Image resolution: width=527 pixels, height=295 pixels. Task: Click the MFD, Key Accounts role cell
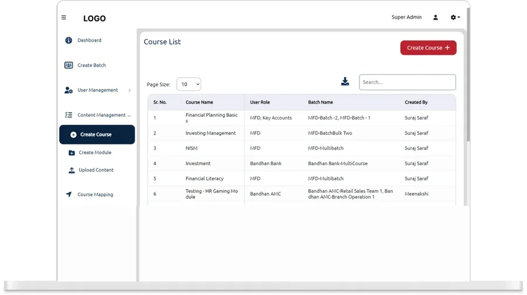tap(271, 118)
